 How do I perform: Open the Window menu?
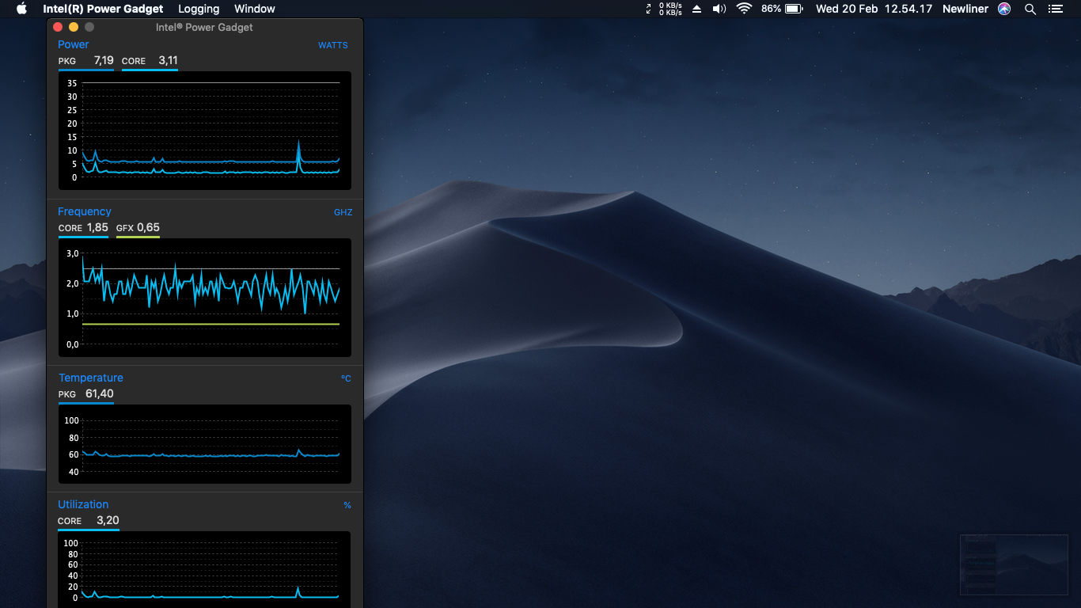[x=255, y=9]
